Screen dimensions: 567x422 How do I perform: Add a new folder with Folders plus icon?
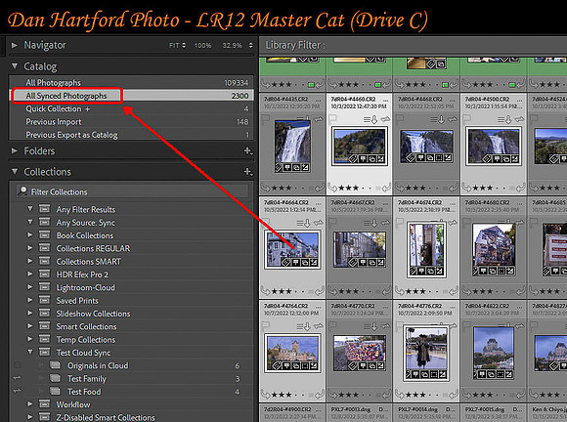pyautogui.click(x=248, y=150)
